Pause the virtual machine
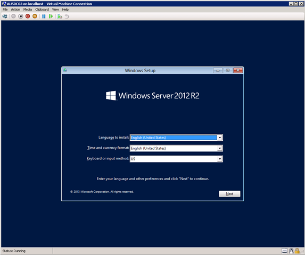The image size is (305, 255). coord(44,16)
